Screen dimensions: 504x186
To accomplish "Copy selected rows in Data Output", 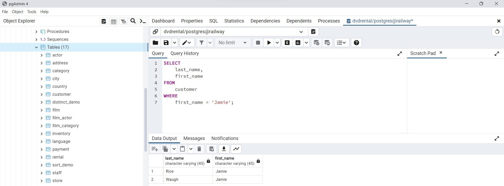I will (165, 149).
